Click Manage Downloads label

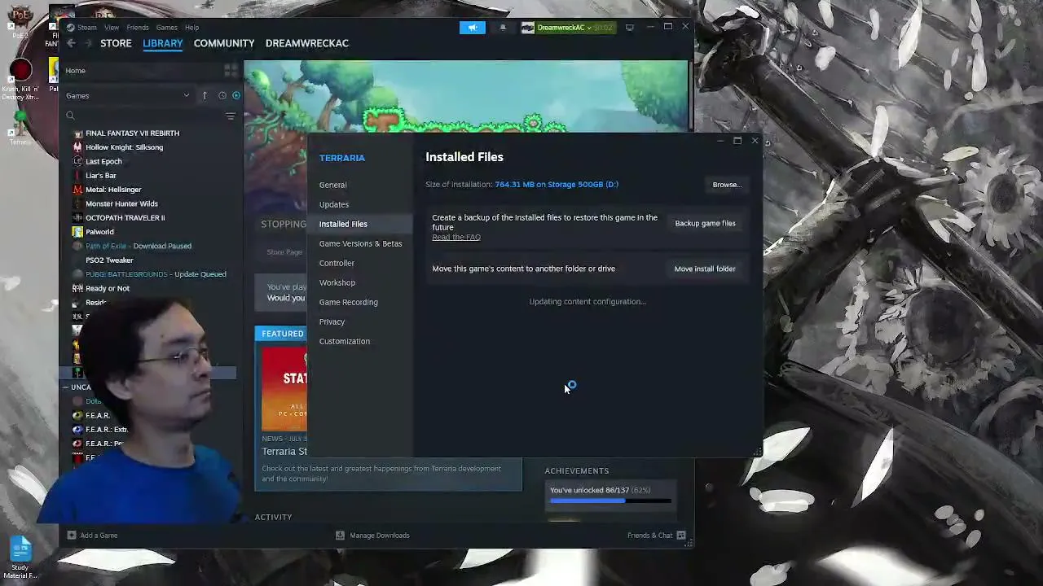click(380, 536)
